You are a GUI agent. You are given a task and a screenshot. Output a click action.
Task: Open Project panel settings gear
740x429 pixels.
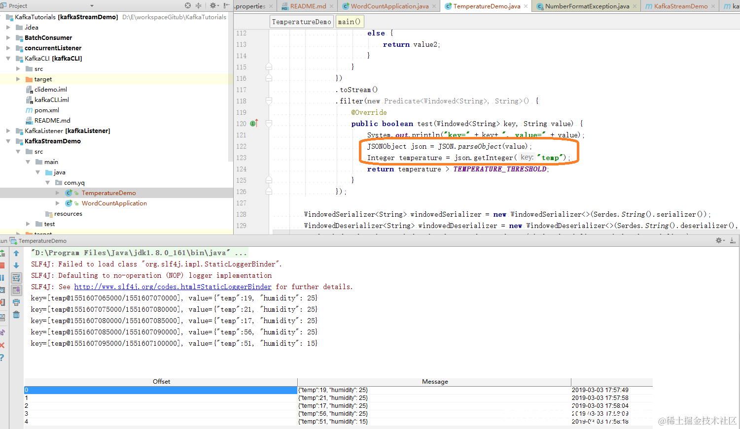[213, 5]
